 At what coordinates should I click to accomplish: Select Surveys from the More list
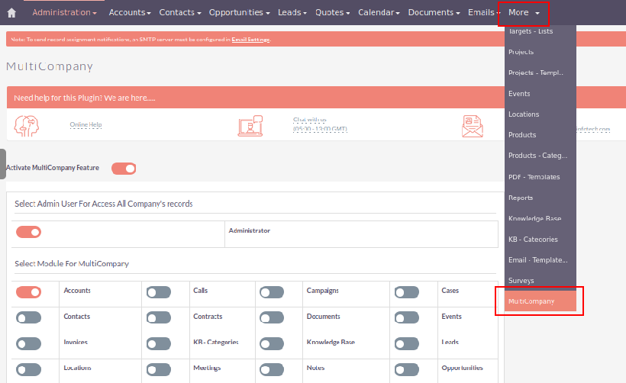pos(521,281)
